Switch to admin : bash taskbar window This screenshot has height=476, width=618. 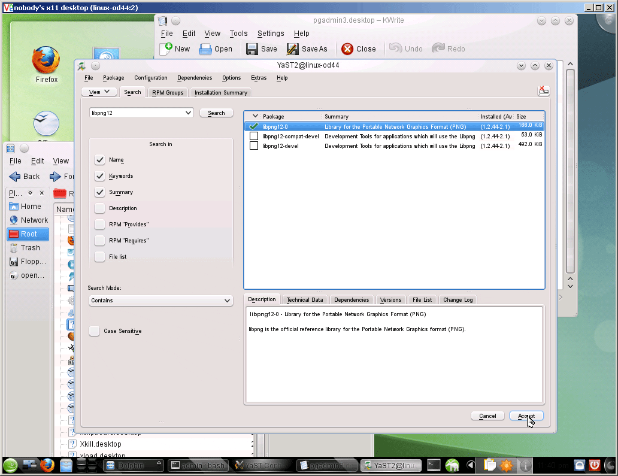[x=198, y=466]
